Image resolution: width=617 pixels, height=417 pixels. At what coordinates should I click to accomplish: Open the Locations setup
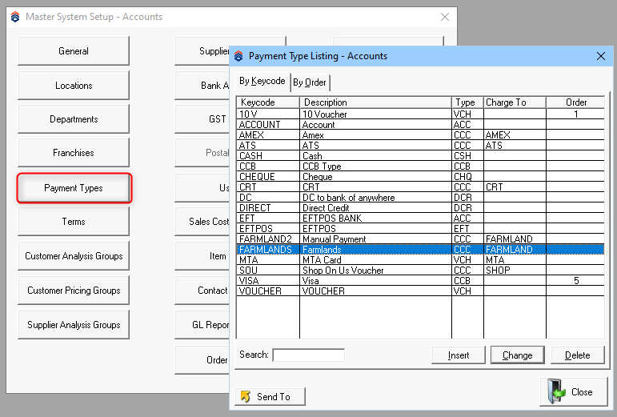tap(74, 86)
